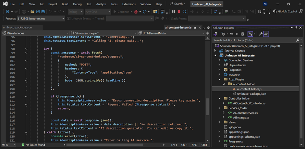Viewport: 305px width, 149px height.
Task: Click the Hot Reload flame icon
Action: pos(136,12)
